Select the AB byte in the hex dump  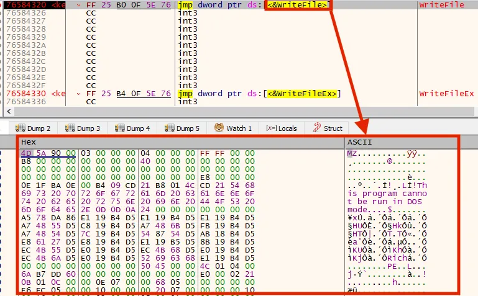(205, 234)
